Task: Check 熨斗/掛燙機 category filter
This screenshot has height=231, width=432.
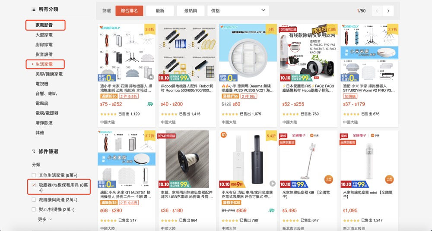Action: tap(34, 209)
